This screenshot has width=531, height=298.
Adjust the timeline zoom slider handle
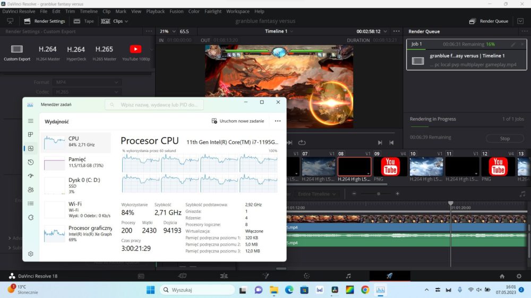click(x=379, y=194)
